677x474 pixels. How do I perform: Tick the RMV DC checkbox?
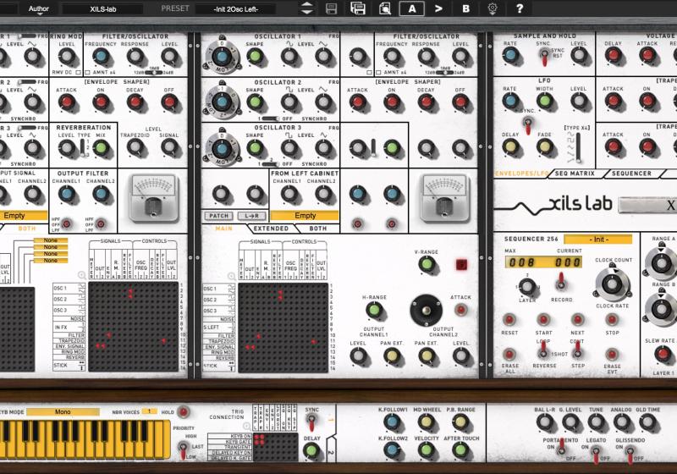(x=78, y=72)
